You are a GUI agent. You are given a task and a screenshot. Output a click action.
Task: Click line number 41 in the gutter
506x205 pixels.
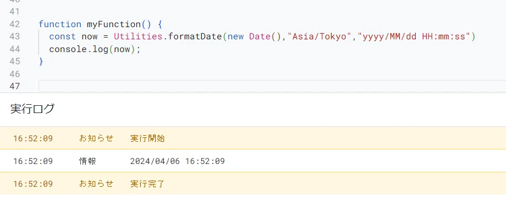tap(15, 12)
